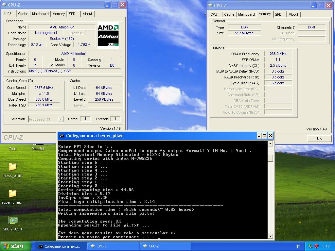Click the Instructions MMX, 3DNow!, SSE field

tap(75, 71)
